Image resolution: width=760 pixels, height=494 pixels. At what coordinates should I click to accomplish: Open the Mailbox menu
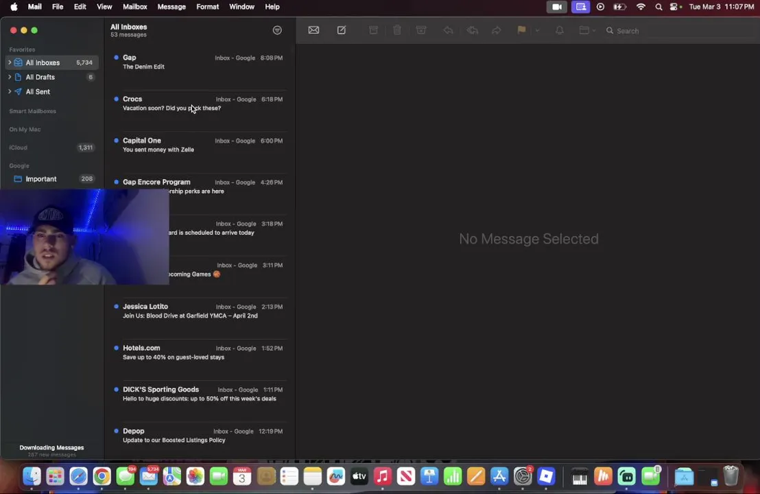coord(134,7)
